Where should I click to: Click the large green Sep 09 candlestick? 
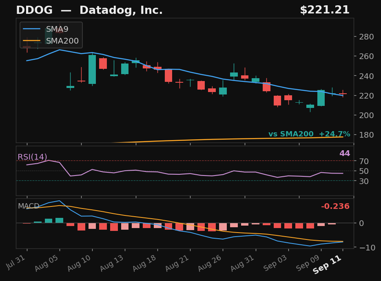[x=321, y=98]
